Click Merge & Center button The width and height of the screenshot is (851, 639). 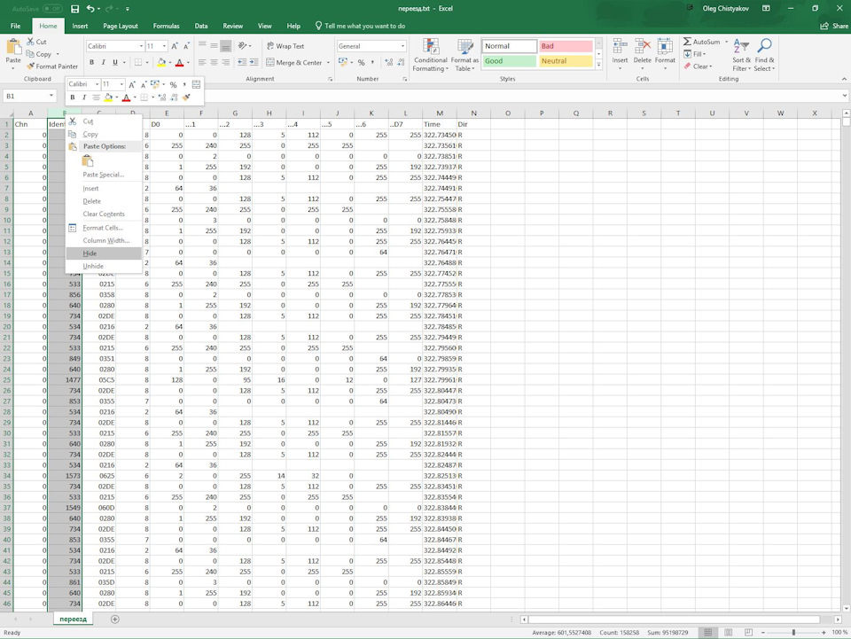click(294, 62)
